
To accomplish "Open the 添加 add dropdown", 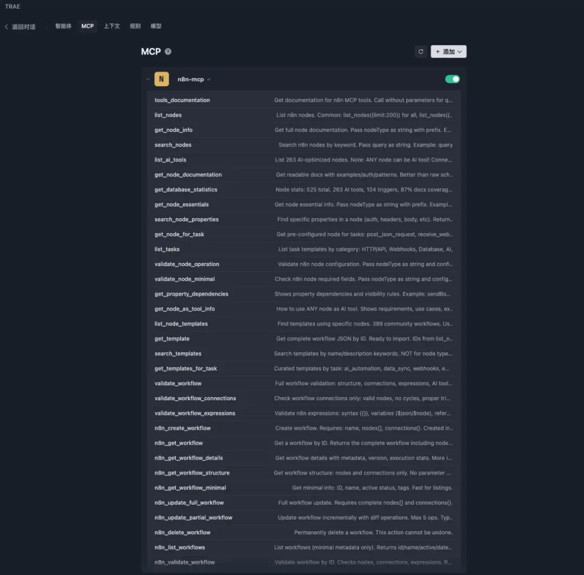I will click(x=448, y=52).
